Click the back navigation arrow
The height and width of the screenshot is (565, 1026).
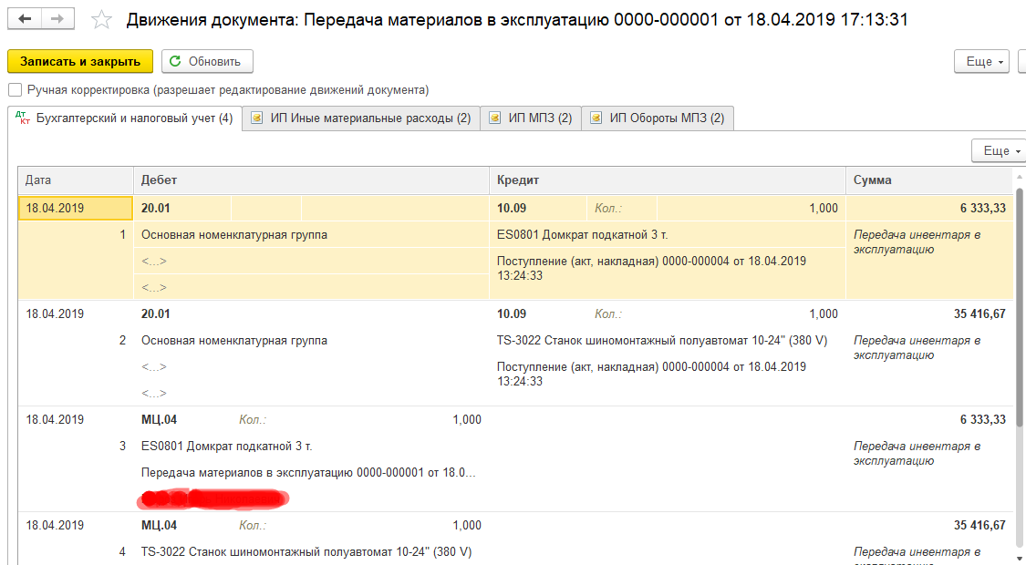[26, 19]
